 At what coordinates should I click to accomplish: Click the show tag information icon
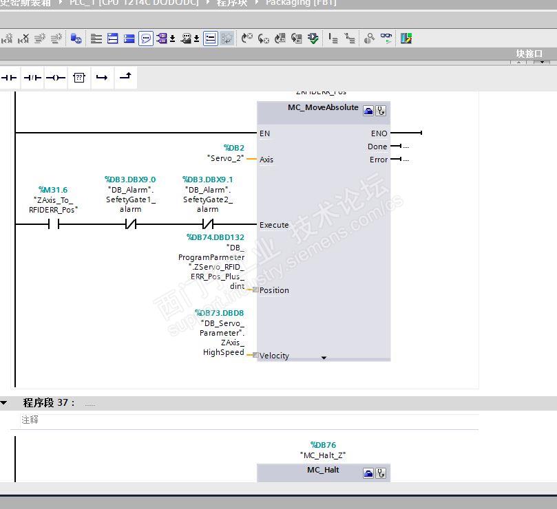pos(186,38)
